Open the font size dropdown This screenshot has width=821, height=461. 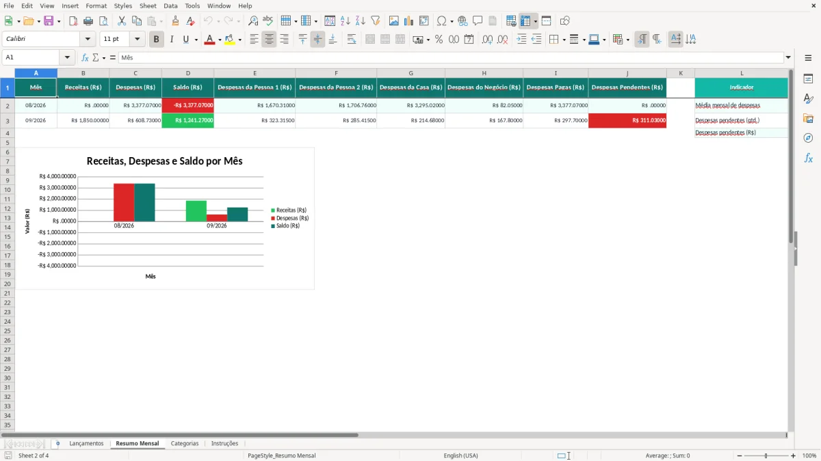click(x=138, y=40)
